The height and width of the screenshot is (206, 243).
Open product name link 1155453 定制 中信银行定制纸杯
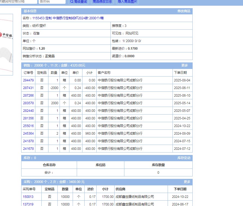tap(68, 18)
